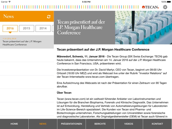Refresh the News list

tap(49, 17)
